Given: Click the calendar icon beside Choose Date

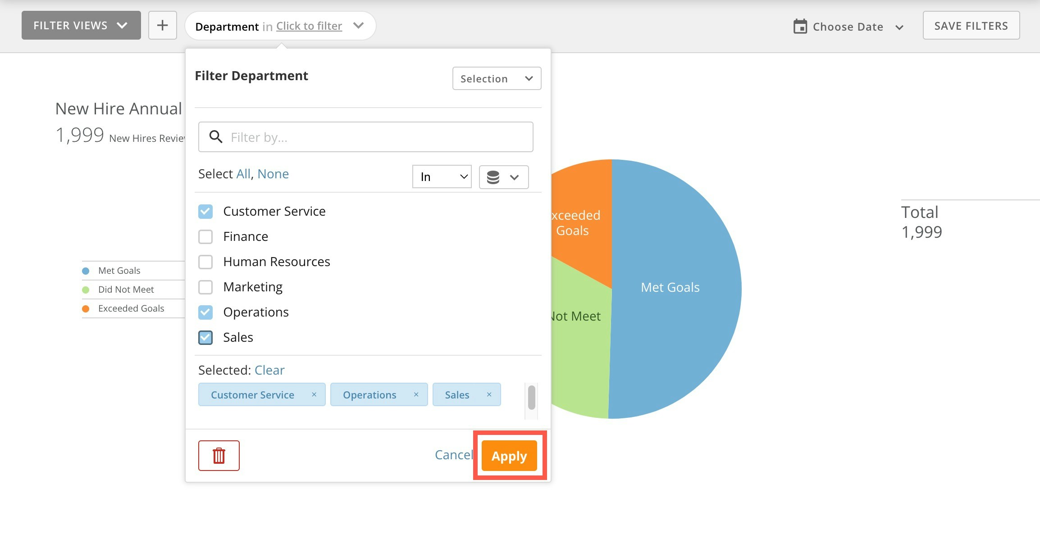Looking at the screenshot, I should click(800, 26).
